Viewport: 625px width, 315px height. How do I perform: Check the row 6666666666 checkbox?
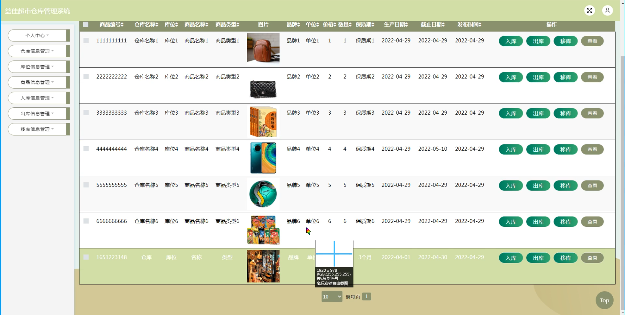click(x=86, y=221)
